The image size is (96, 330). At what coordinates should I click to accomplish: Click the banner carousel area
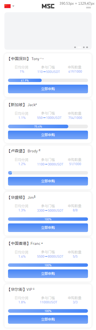[x=48, y=31]
